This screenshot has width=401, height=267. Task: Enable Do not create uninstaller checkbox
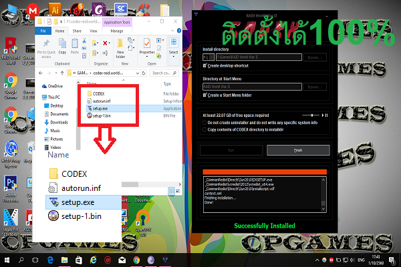point(205,123)
